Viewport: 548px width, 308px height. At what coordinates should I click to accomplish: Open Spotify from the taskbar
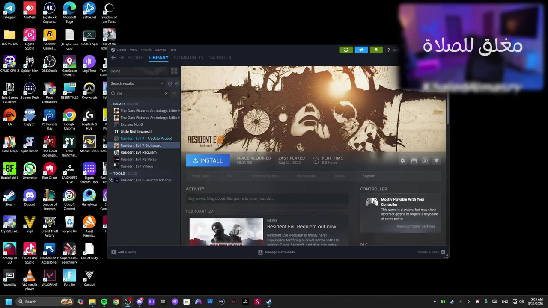pyautogui.click(x=104, y=302)
